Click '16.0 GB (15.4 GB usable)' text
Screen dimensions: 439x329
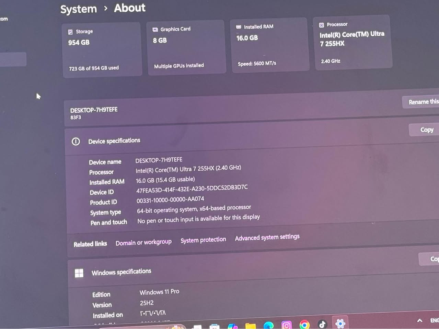coord(165,180)
